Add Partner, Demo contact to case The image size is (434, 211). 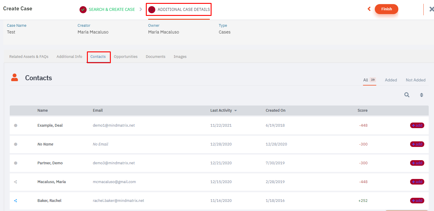pyautogui.click(x=417, y=163)
